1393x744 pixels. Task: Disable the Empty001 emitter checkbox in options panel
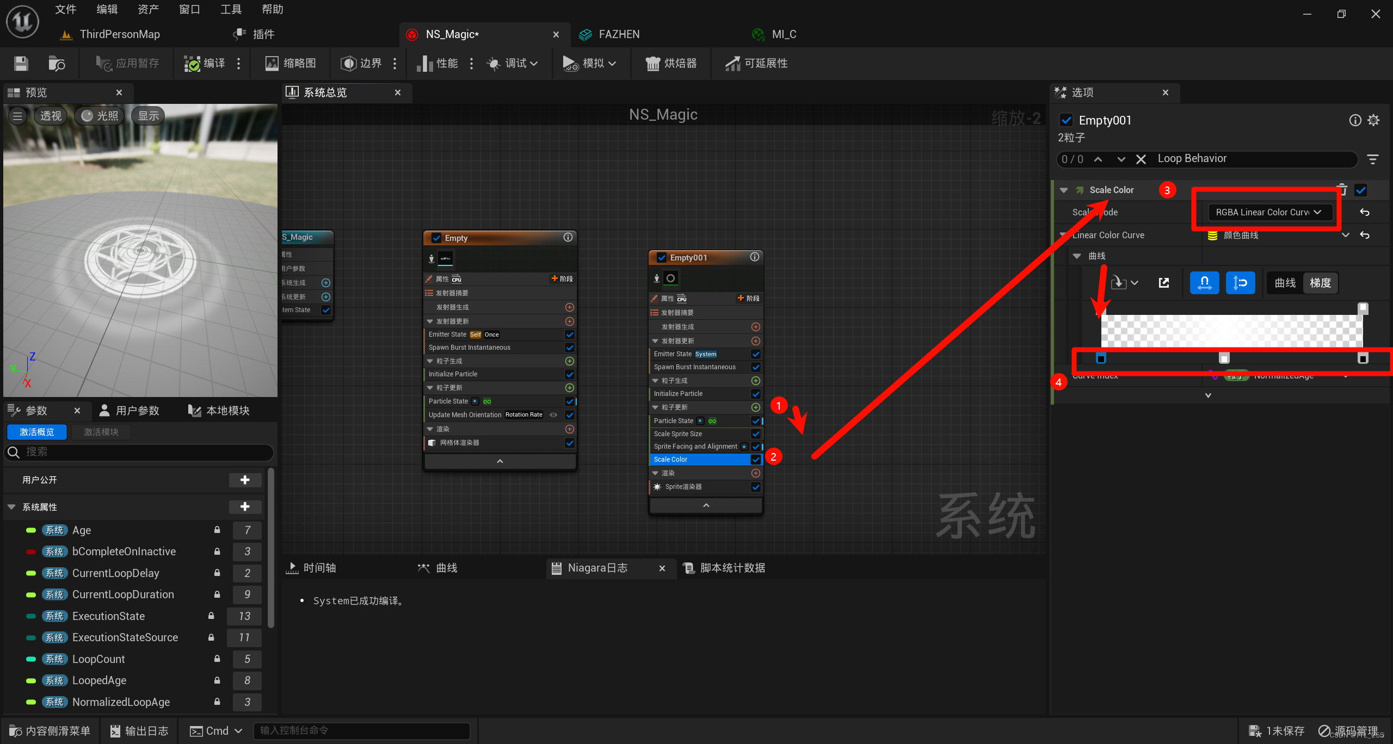[1067, 120]
